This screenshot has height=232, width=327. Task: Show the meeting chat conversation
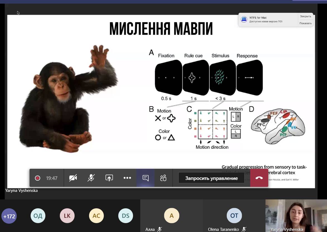[145, 178]
